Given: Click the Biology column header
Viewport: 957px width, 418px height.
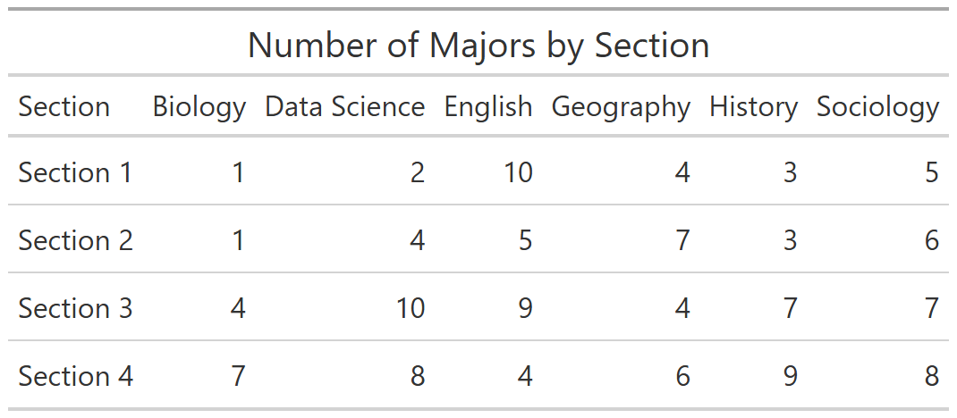Looking at the screenshot, I should tap(199, 107).
